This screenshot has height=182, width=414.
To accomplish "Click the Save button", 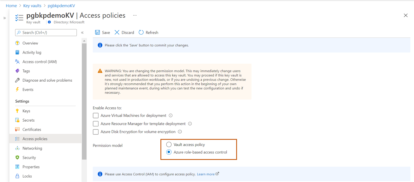I will click(102, 32).
